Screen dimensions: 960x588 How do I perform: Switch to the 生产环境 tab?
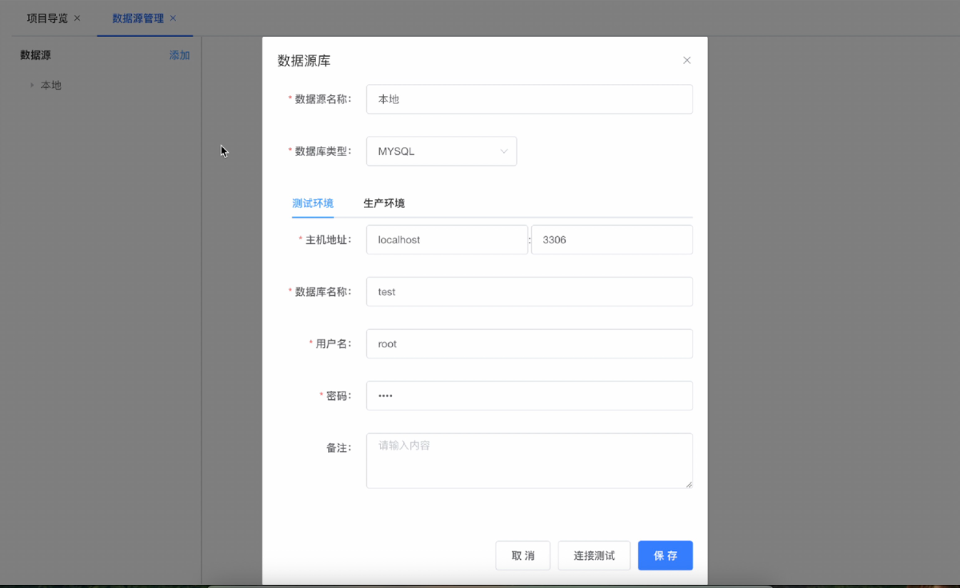click(x=384, y=203)
